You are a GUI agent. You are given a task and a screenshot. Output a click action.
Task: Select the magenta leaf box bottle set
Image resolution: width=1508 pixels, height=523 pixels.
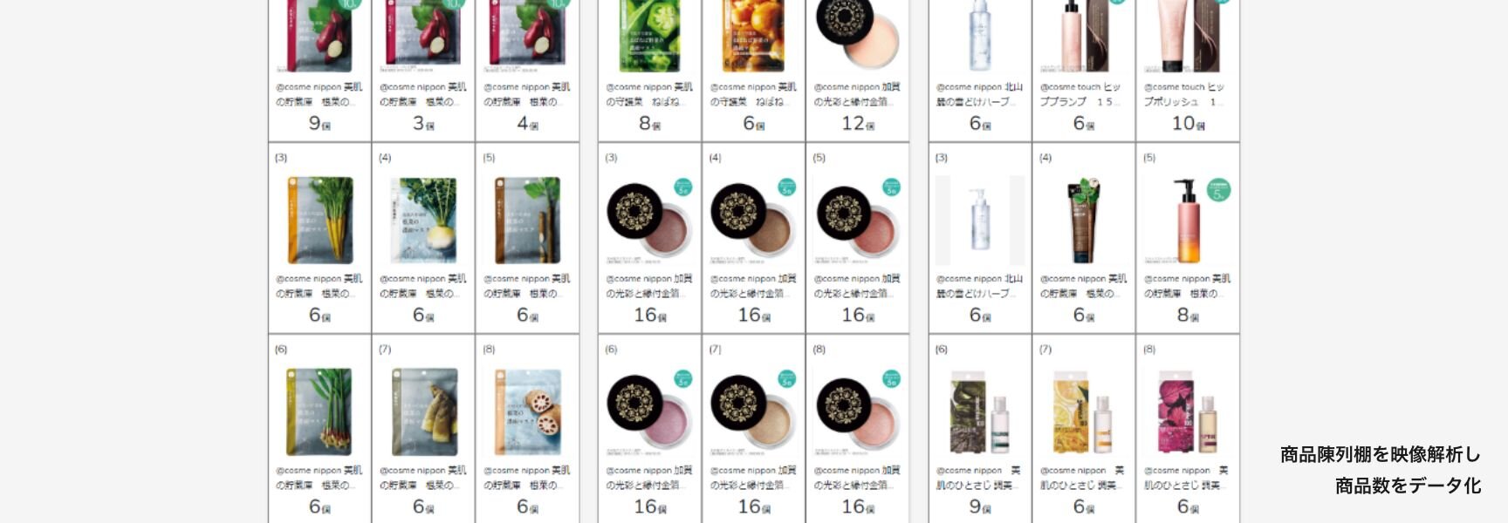click(x=1188, y=412)
